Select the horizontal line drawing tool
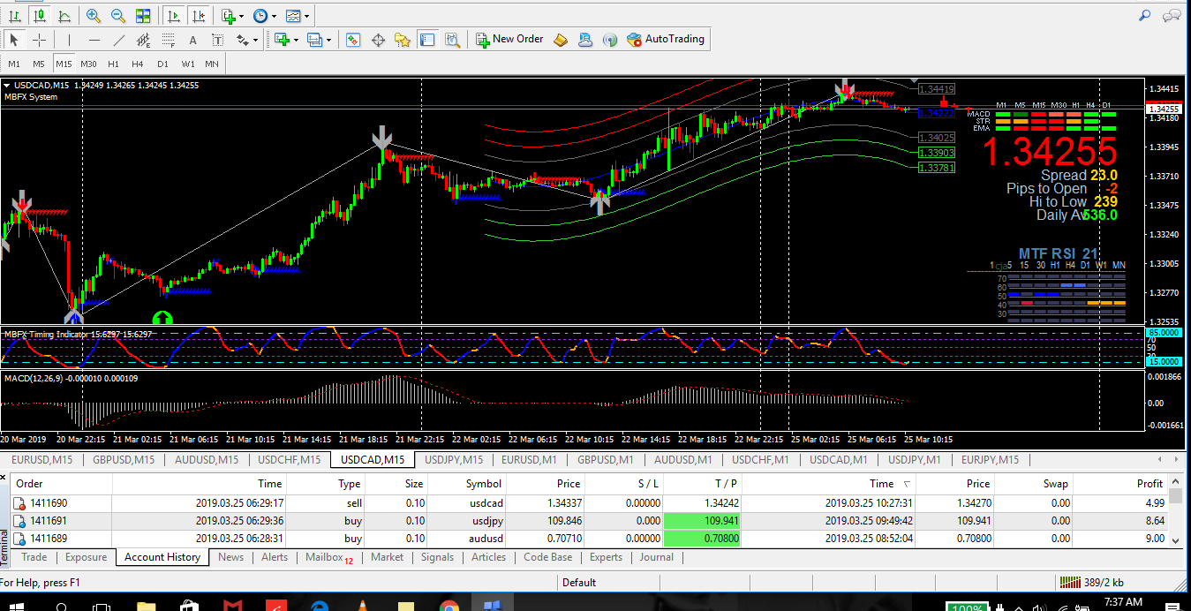 94,40
